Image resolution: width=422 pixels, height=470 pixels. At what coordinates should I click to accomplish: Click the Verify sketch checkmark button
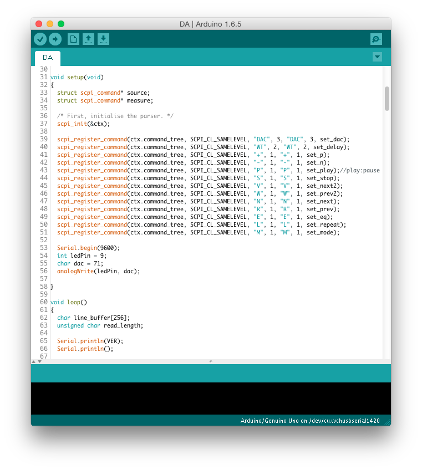coord(40,39)
